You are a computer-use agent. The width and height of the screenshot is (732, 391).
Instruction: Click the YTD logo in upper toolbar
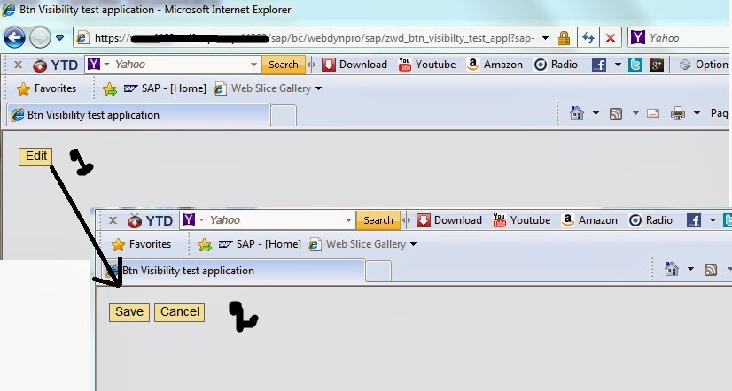click(x=56, y=65)
